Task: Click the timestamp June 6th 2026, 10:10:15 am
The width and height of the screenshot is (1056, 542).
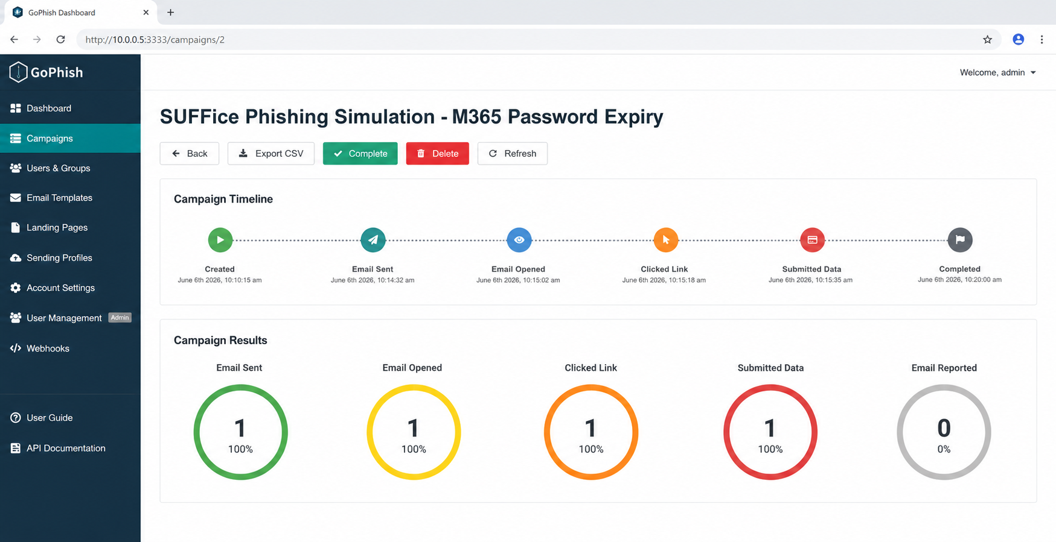Action: pos(220,280)
